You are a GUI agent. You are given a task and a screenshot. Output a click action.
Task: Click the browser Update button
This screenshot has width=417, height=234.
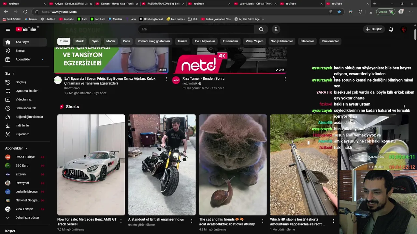click(385, 12)
